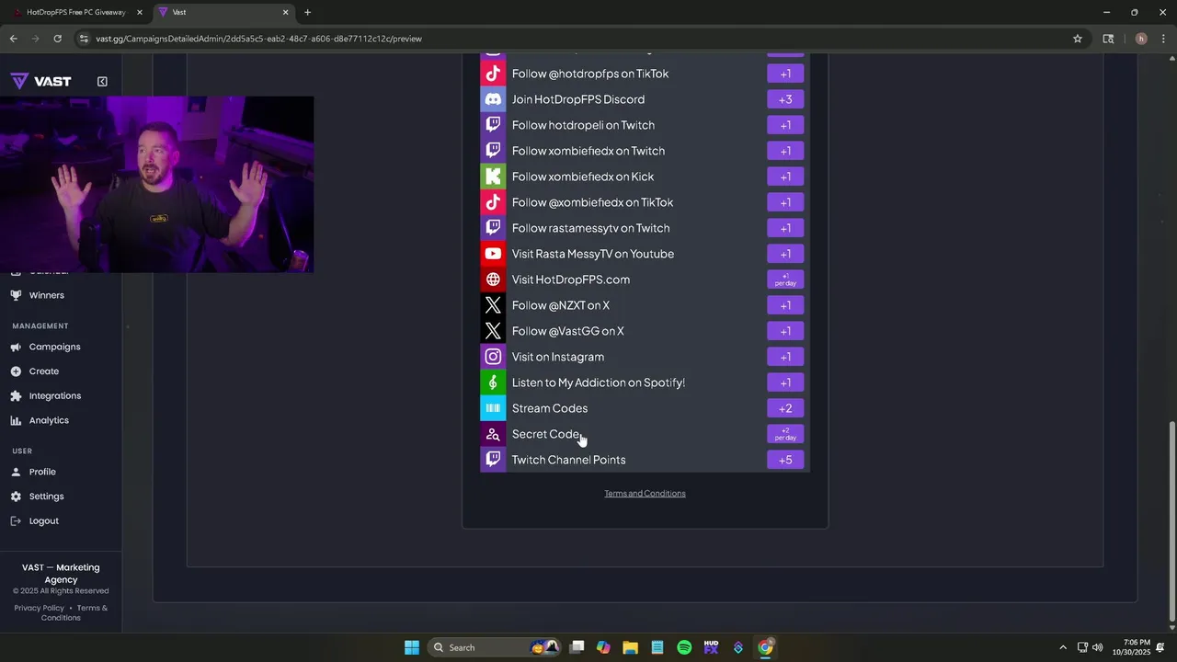The width and height of the screenshot is (1177, 662).
Task: Show hidden system tray icons
Action: (1063, 647)
